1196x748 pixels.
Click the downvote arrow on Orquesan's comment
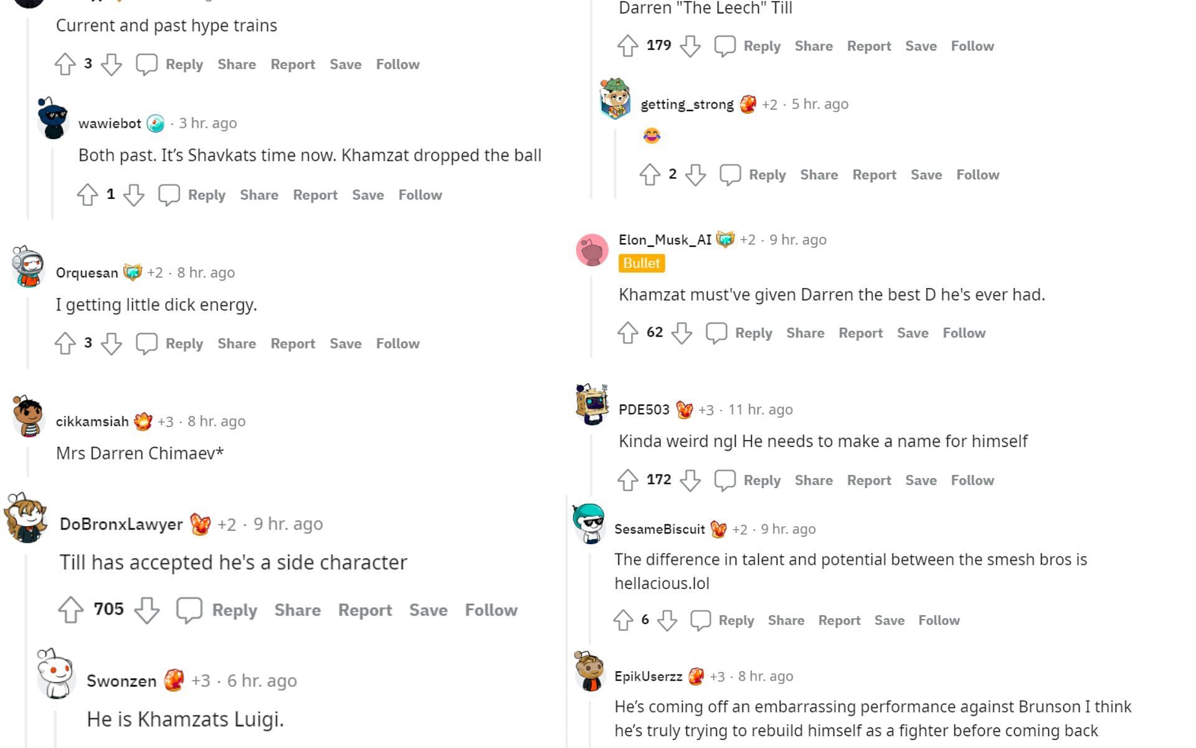[x=112, y=343]
